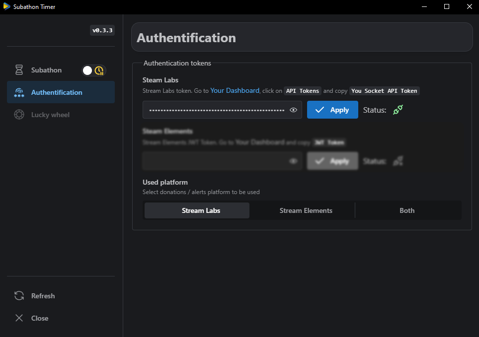Click the checkmark icon on the Apply button
Image resolution: width=479 pixels, height=337 pixels.
320,110
